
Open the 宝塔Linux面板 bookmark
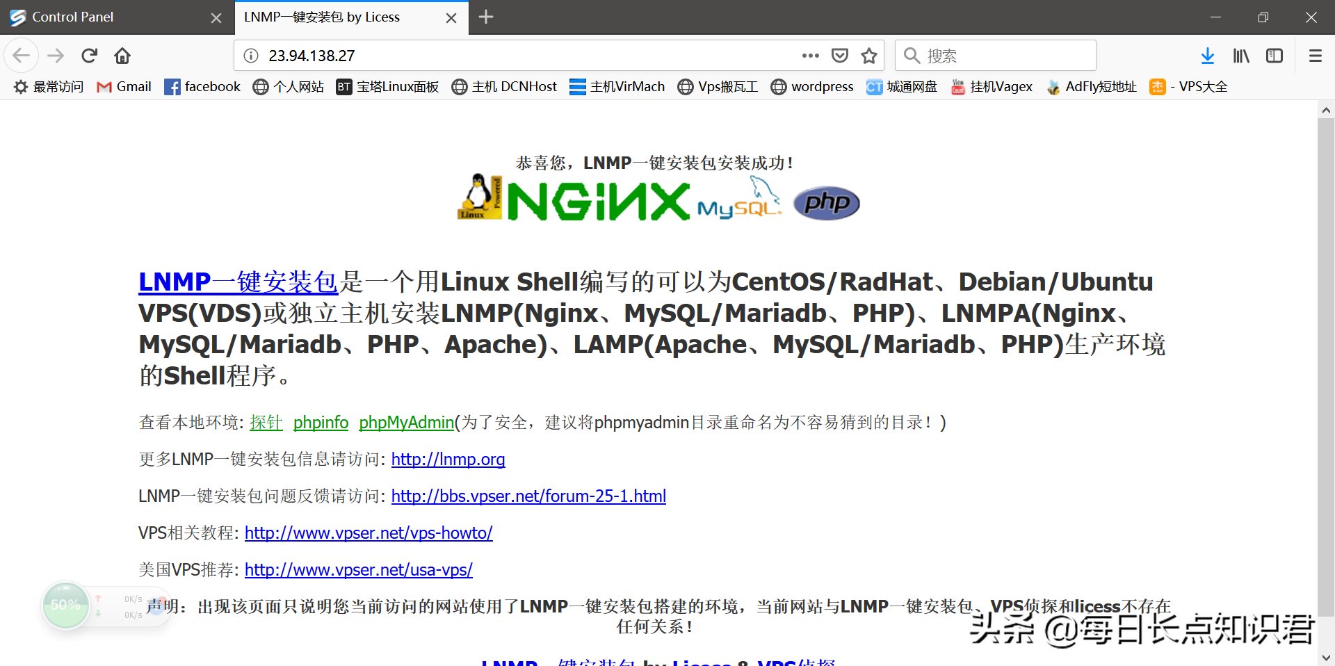click(x=387, y=87)
